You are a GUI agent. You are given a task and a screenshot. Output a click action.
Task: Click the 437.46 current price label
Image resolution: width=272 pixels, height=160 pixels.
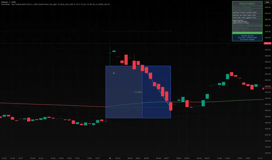point(268,88)
